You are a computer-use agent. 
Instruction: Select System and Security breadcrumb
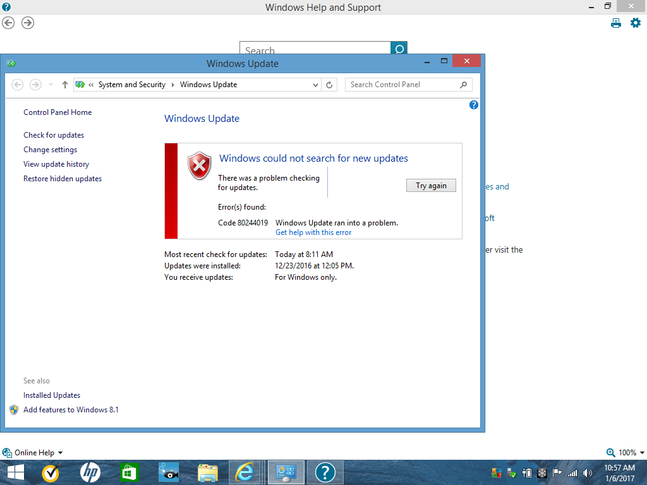(x=131, y=85)
